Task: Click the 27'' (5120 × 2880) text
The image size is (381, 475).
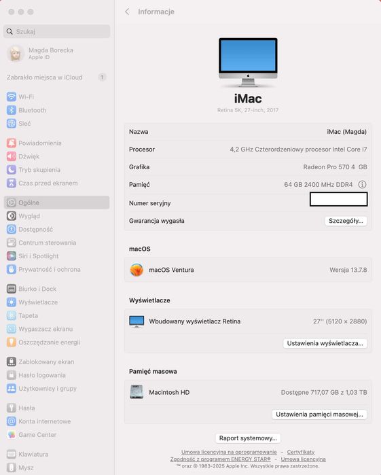Action: click(340, 321)
